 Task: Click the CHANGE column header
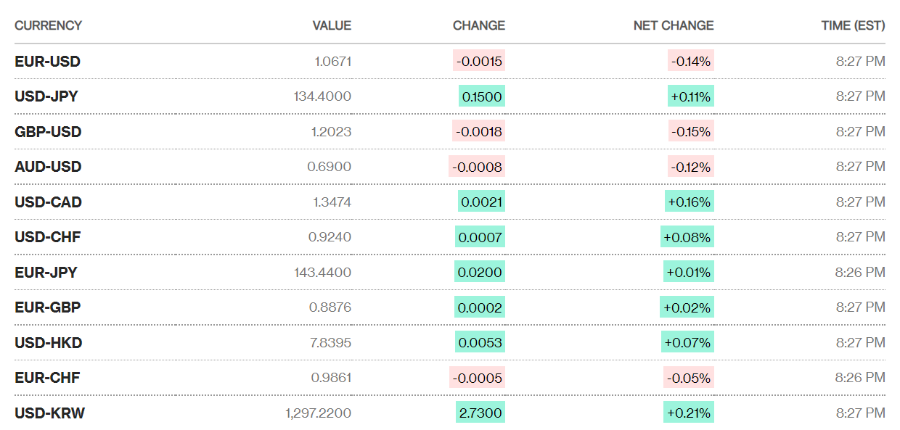coord(478,25)
